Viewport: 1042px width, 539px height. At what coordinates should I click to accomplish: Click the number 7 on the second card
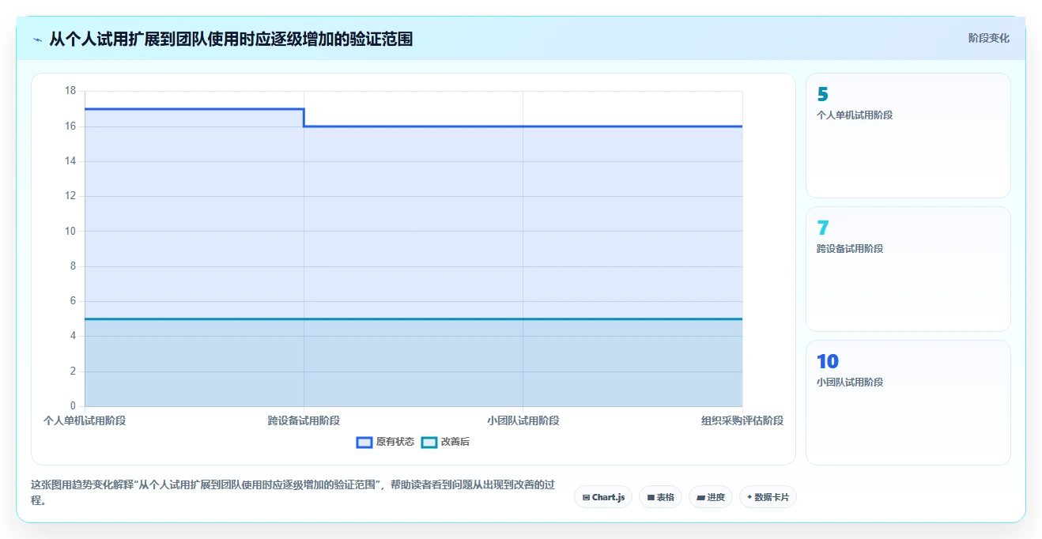pos(822,228)
